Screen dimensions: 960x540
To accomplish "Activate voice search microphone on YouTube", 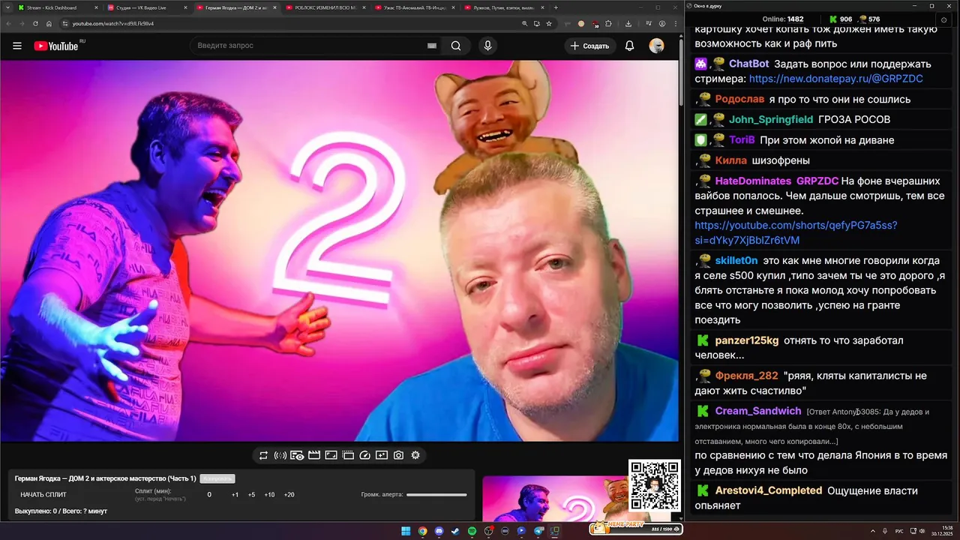I will (x=487, y=46).
